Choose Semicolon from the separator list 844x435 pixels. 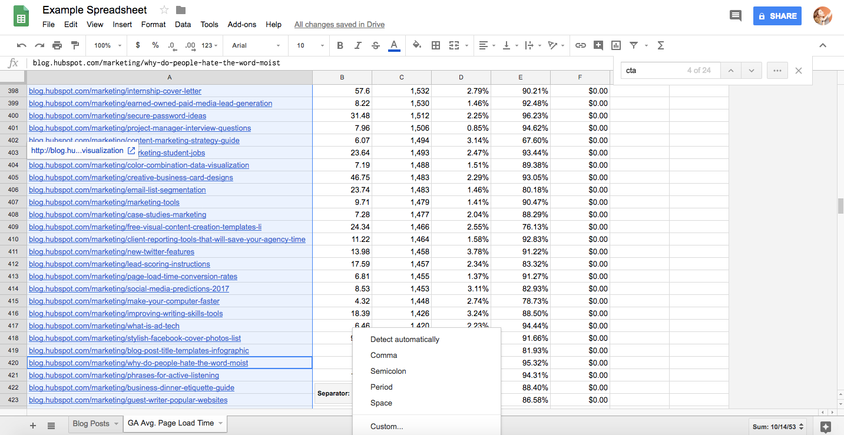(388, 371)
